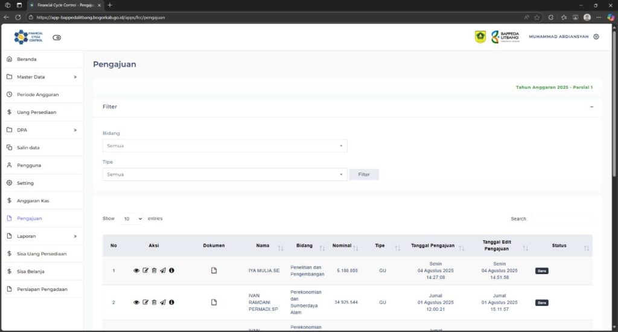Click the table Search input field

[x=561, y=219]
